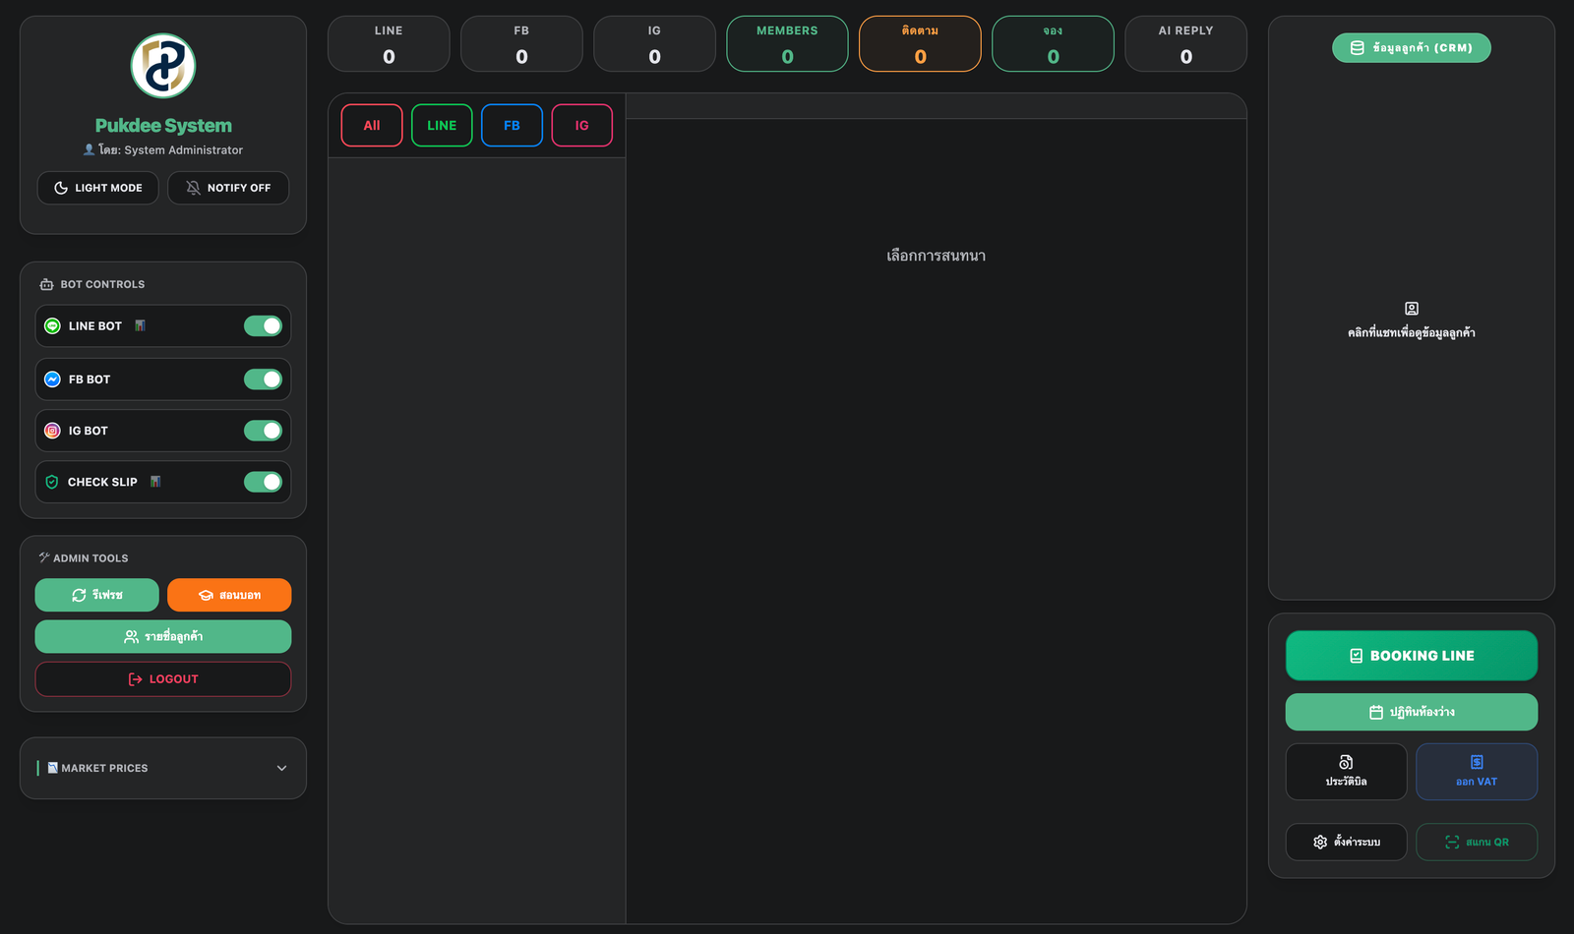Disable the LINE BOT switch
Image resolution: width=1574 pixels, height=934 pixels.
tap(263, 325)
